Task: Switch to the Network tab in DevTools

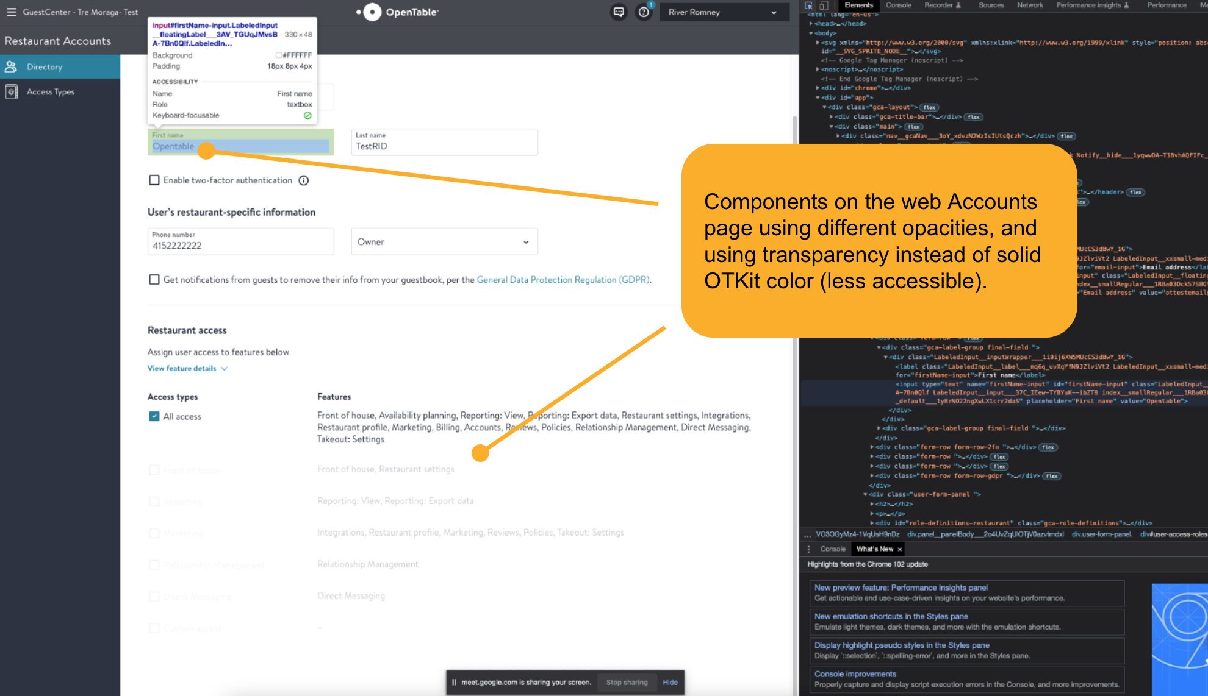Action: click(x=1030, y=5)
